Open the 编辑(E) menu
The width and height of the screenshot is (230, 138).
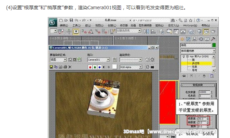64,25
